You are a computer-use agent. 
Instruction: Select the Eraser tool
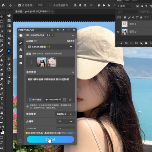(2, 69)
